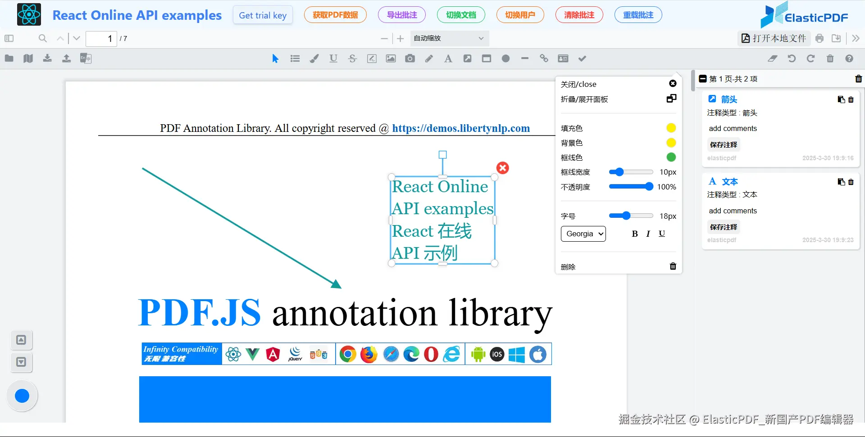Open the find-in-document search tool
The height and width of the screenshot is (437, 865).
pyautogui.click(x=43, y=38)
